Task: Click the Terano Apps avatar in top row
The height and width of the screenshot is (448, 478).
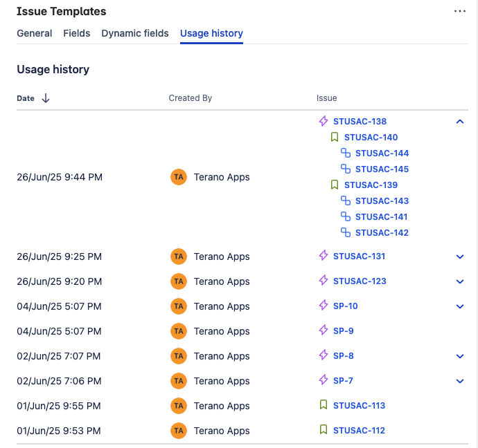Action: pos(179,177)
